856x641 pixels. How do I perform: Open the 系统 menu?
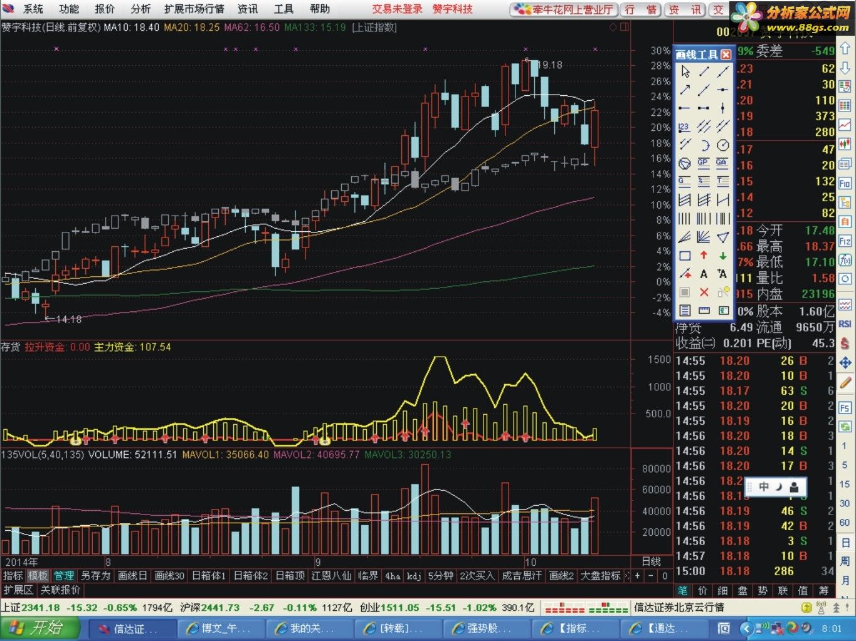(33, 9)
